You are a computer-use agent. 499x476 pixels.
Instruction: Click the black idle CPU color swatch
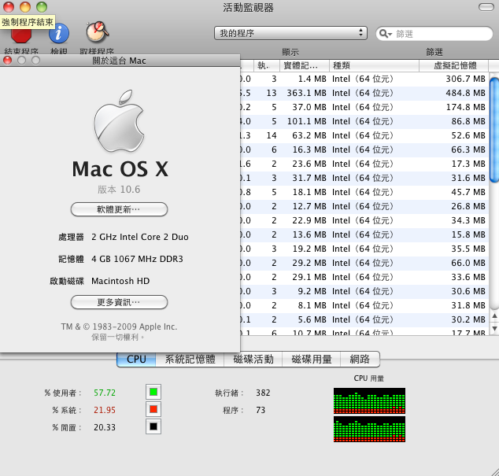[153, 426]
